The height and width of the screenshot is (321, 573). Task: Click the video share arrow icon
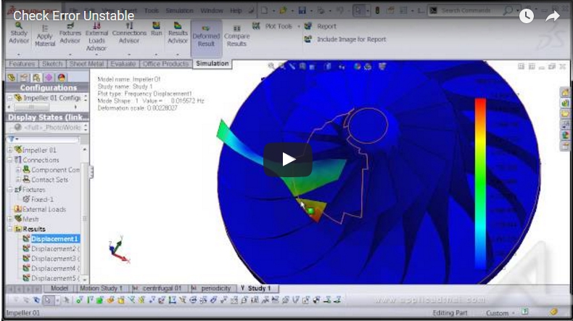click(x=553, y=16)
